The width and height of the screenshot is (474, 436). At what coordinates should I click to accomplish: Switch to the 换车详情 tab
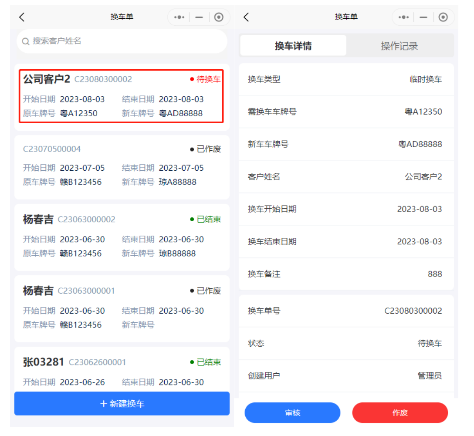click(x=293, y=46)
